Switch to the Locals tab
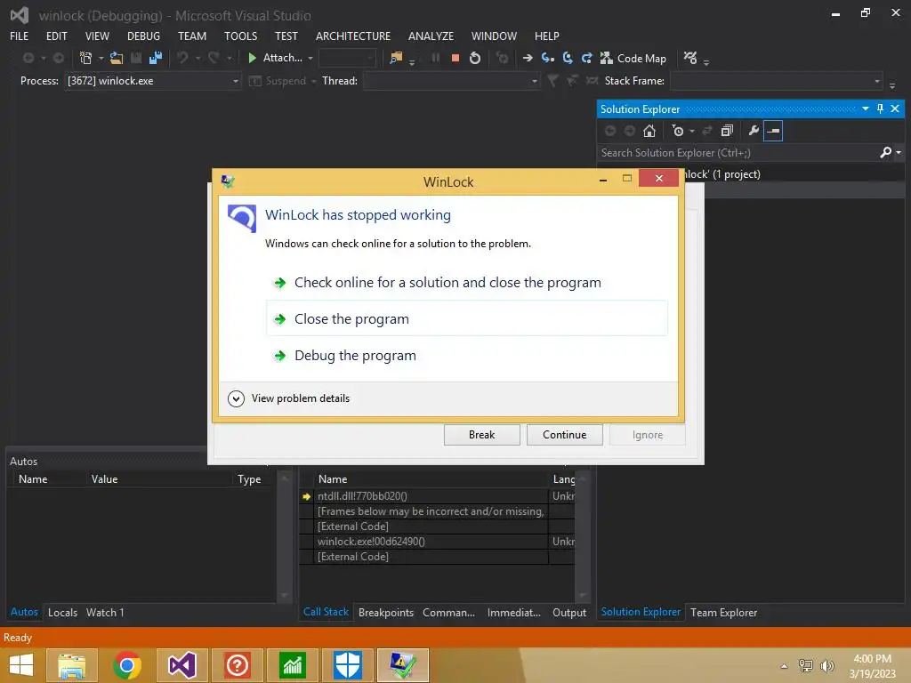 (63, 612)
